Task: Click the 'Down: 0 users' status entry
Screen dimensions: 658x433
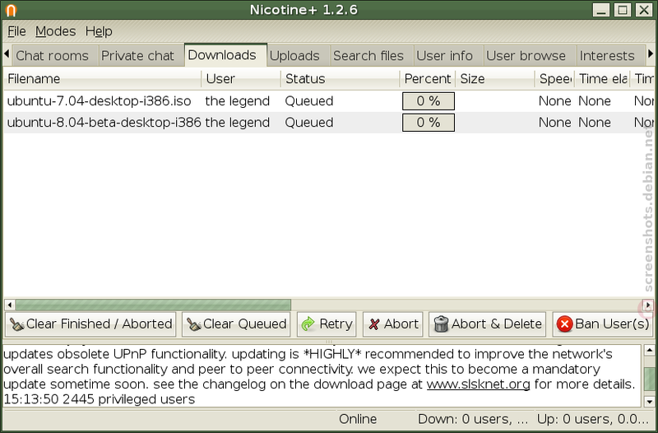Action: pos(473,419)
